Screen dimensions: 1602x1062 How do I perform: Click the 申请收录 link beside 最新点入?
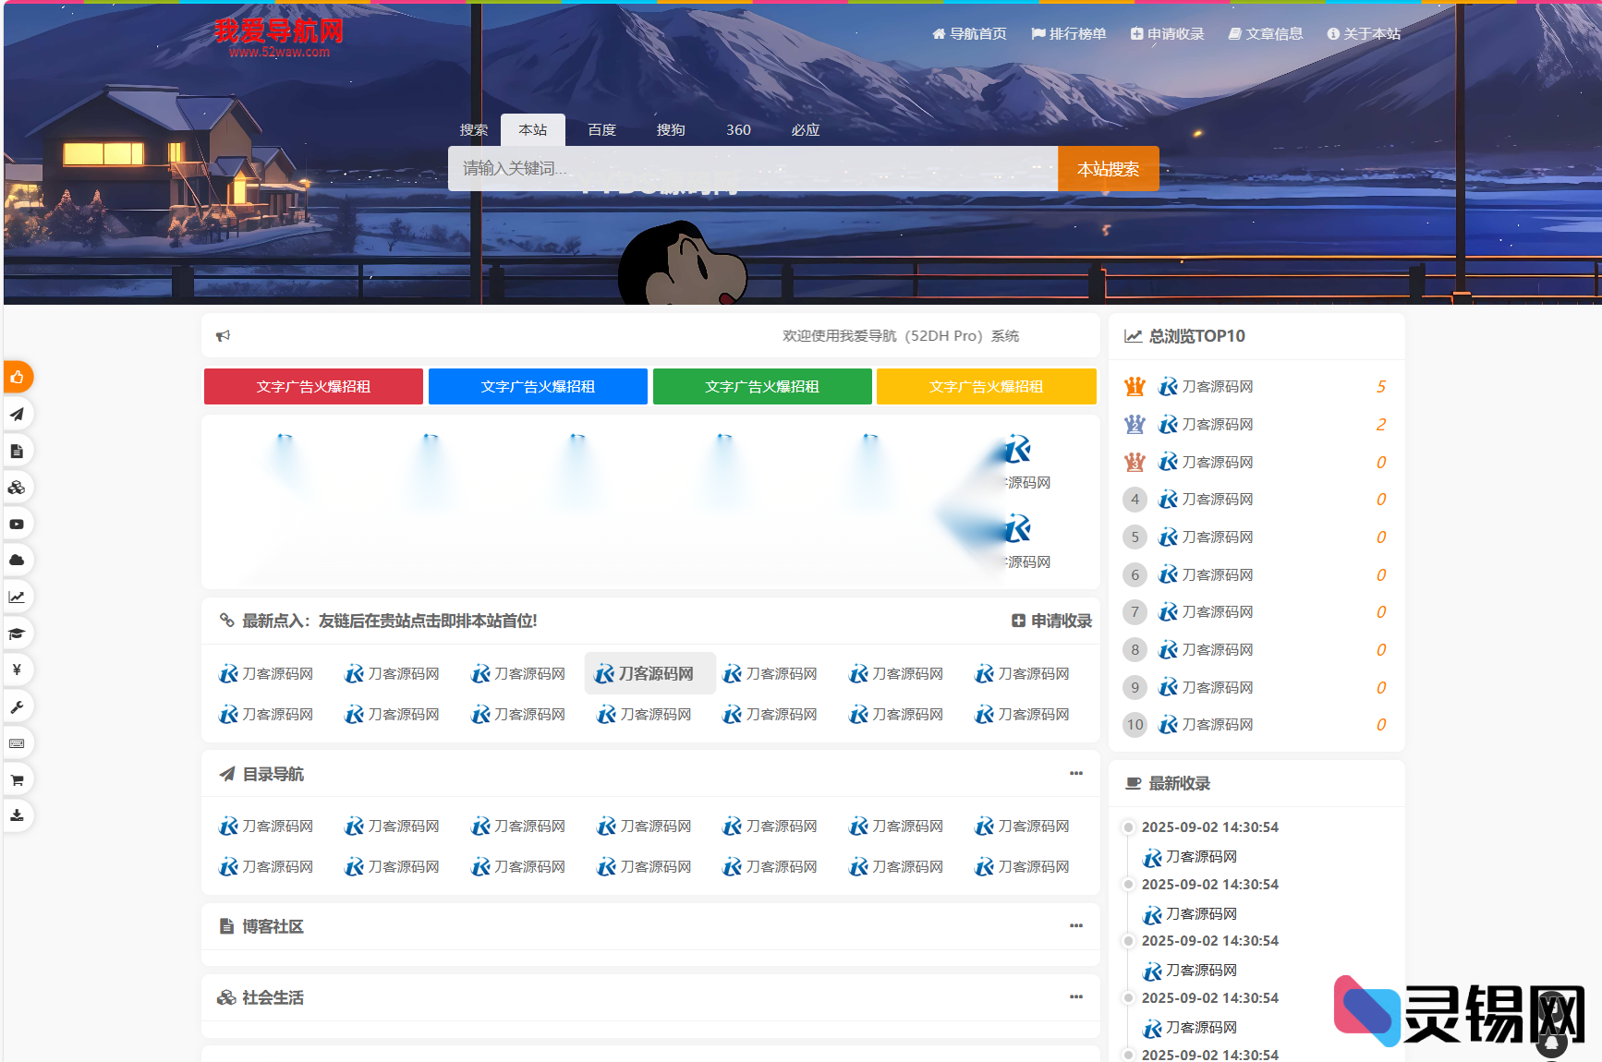click(1051, 622)
